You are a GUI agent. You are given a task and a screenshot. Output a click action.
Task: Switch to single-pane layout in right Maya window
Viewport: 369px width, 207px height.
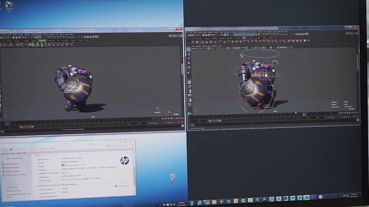coord(189,82)
